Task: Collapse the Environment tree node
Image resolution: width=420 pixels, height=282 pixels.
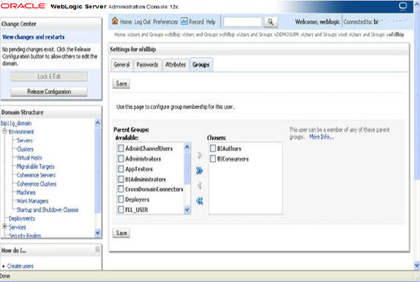Action: click(x=5, y=131)
